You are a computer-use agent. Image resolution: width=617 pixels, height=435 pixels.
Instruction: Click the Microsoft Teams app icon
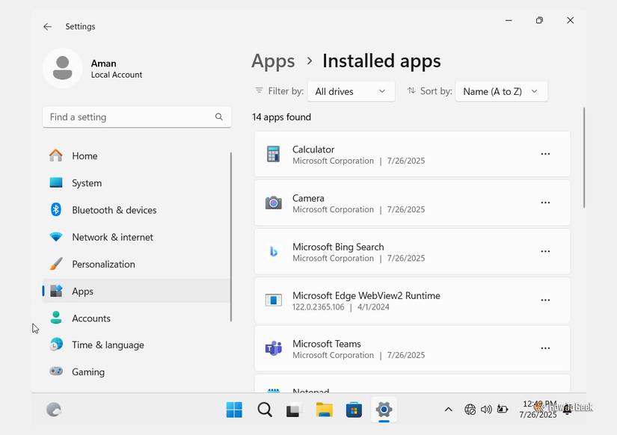[x=273, y=348]
